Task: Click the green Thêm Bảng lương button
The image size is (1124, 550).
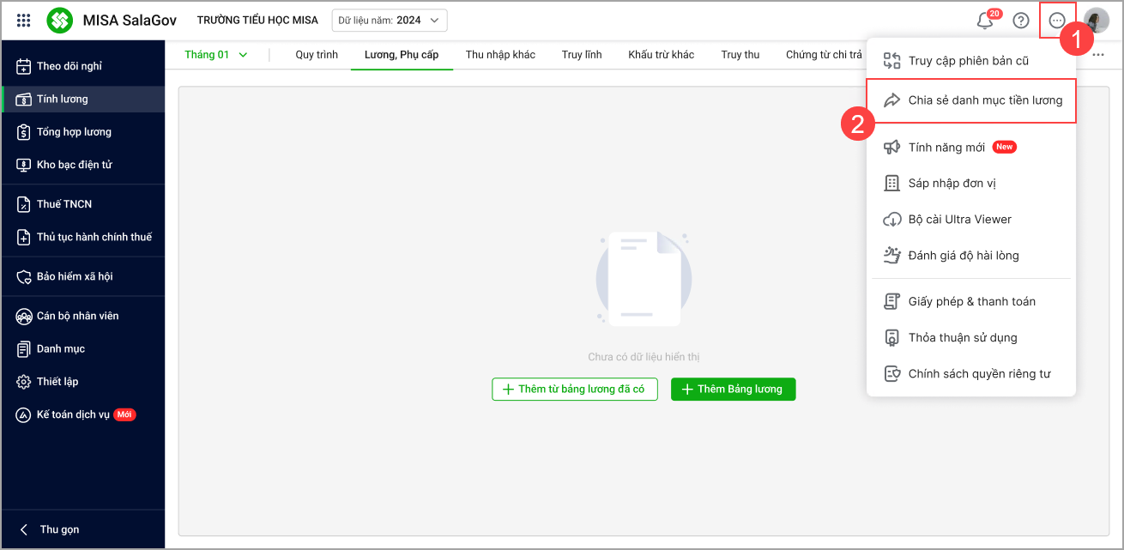Action: tap(734, 390)
